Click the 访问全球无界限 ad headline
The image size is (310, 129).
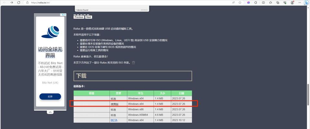50,52
